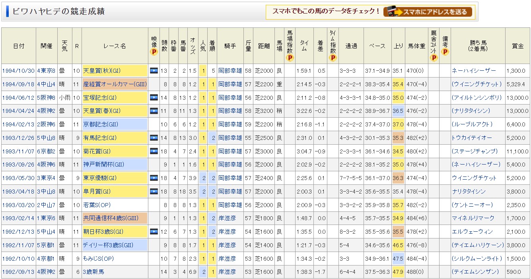
Task: Open 産経賞オールカマー(GIII) race link
Action: click(115, 84)
